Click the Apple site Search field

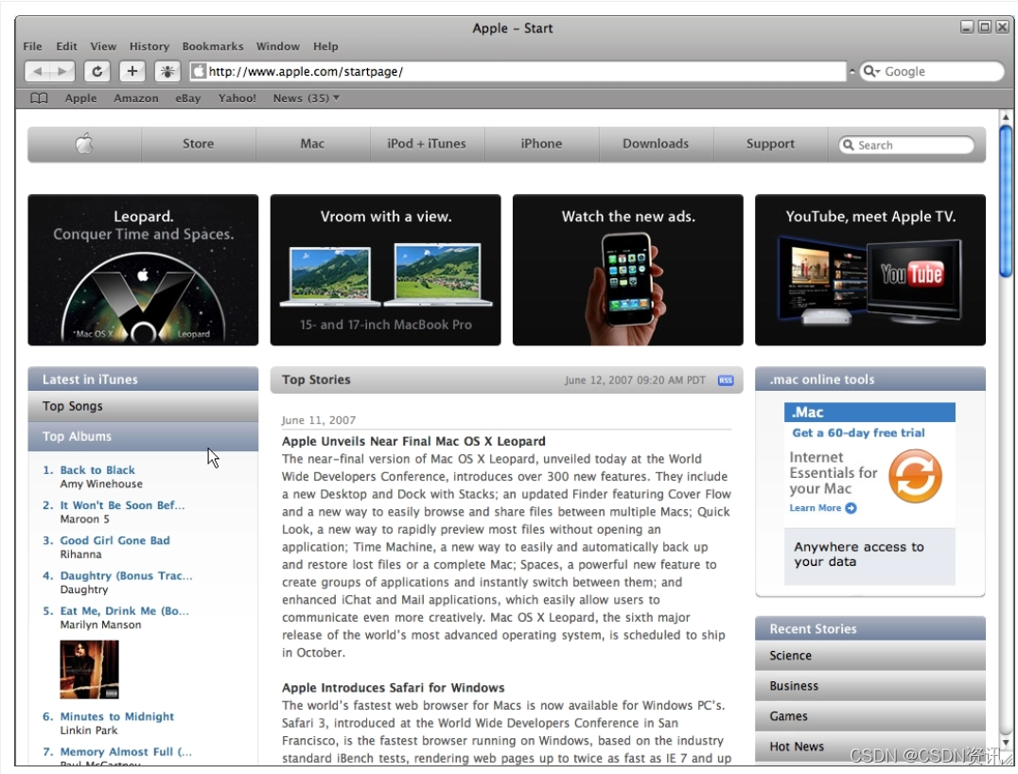click(907, 145)
